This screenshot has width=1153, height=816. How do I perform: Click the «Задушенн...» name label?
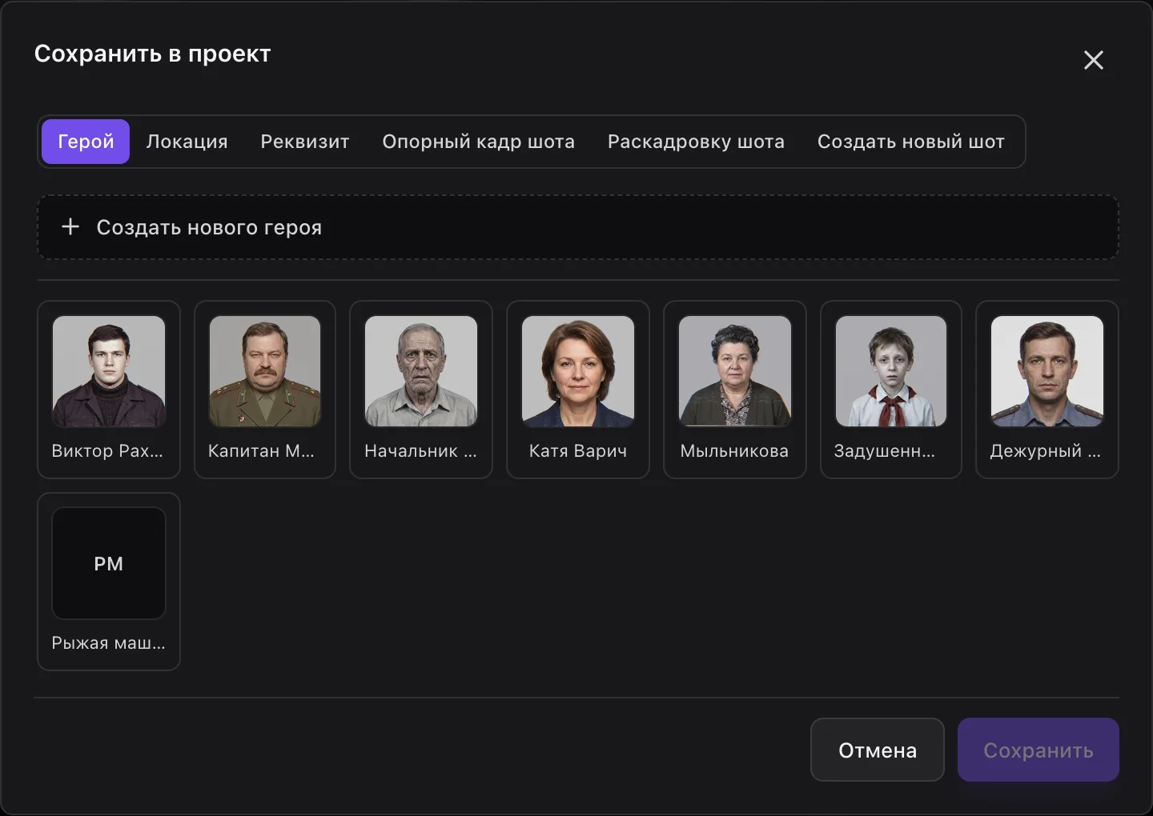[x=885, y=451]
